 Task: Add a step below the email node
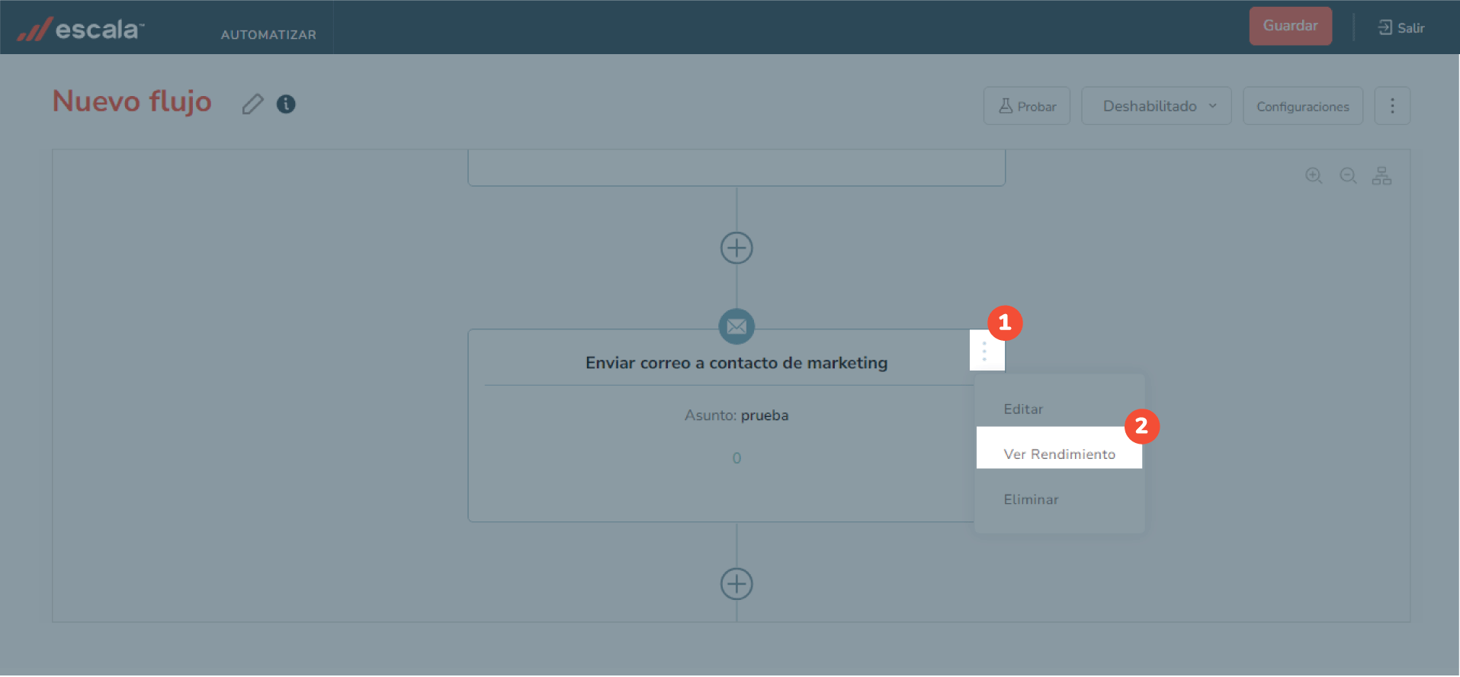(736, 584)
